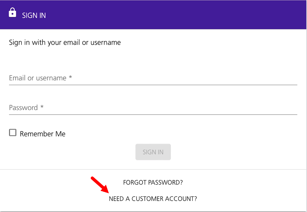Focus the Password input field

(153, 108)
